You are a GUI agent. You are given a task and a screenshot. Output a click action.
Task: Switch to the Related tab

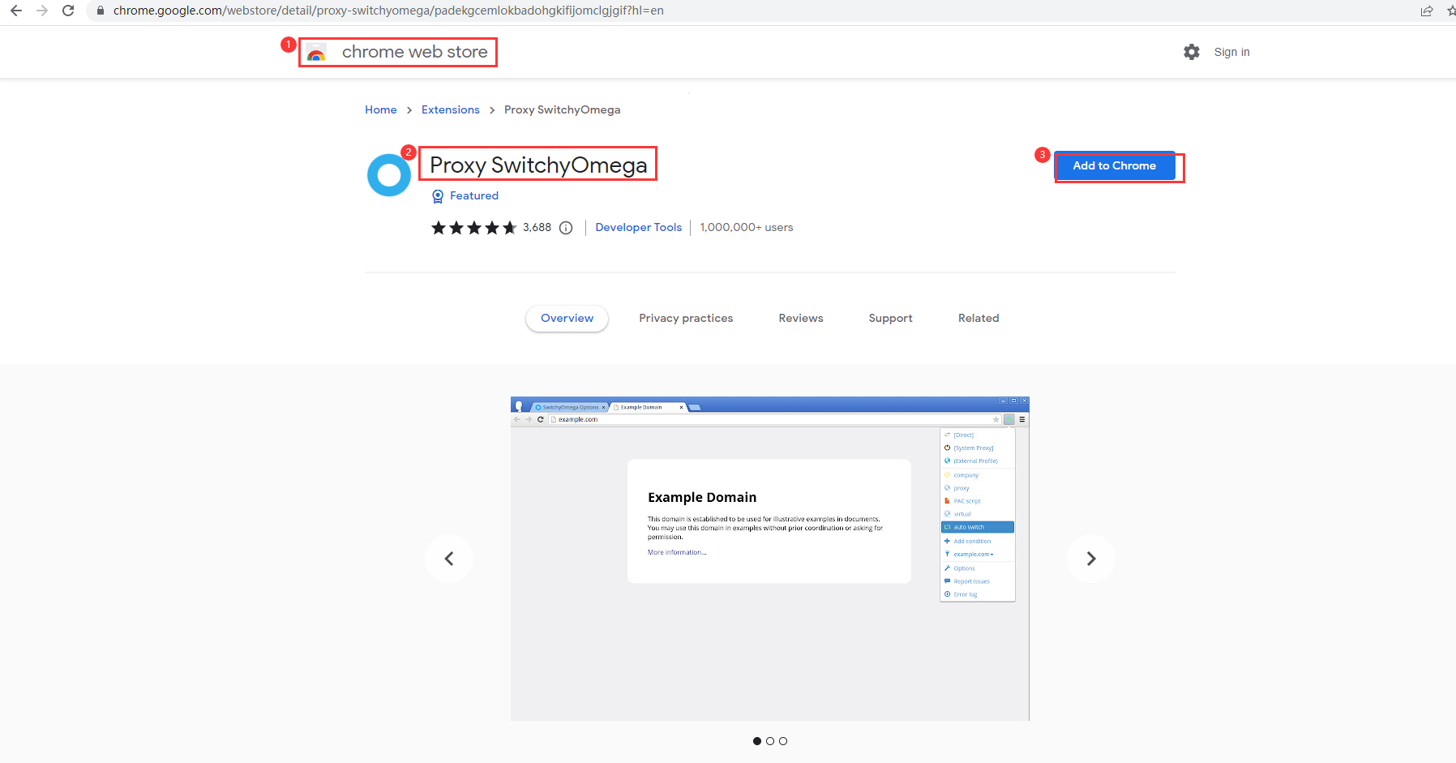click(979, 318)
